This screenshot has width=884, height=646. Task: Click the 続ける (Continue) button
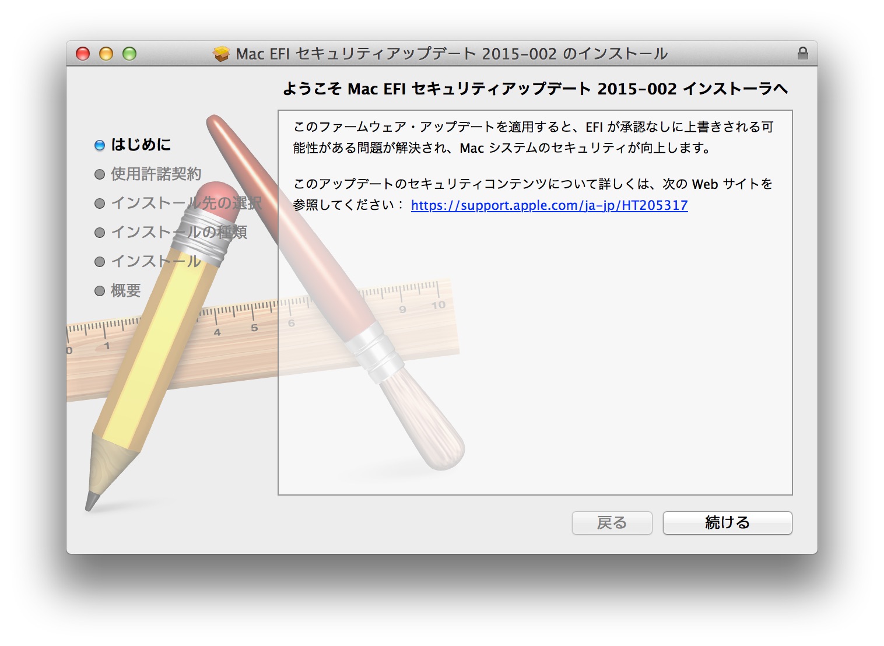tap(727, 523)
